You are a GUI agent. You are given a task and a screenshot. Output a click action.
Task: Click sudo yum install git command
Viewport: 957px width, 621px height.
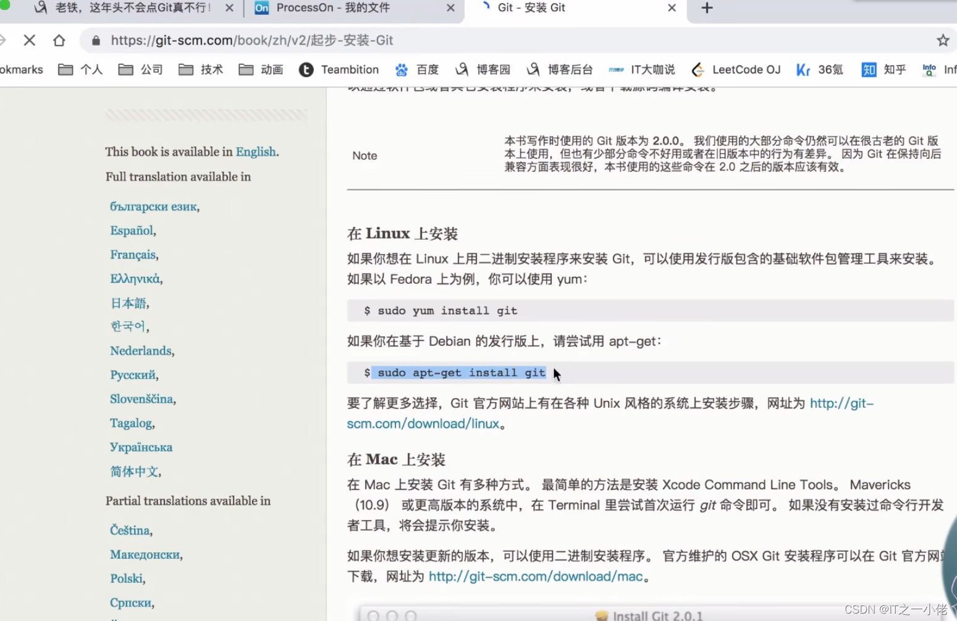click(447, 311)
